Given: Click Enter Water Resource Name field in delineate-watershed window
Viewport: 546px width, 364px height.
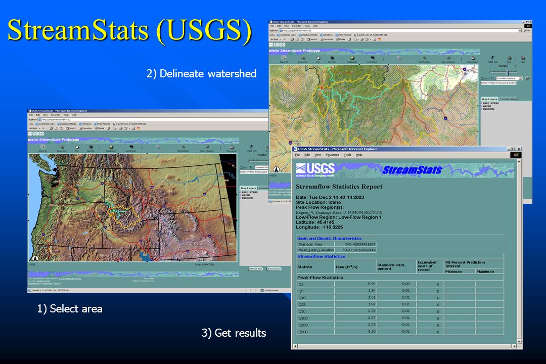Looking at the screenshot, I should (x=498, y=83).
